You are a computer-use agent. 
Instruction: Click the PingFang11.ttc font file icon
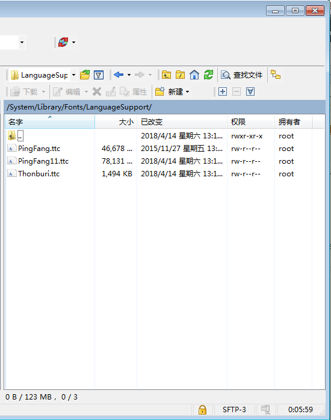coord(11,161)
